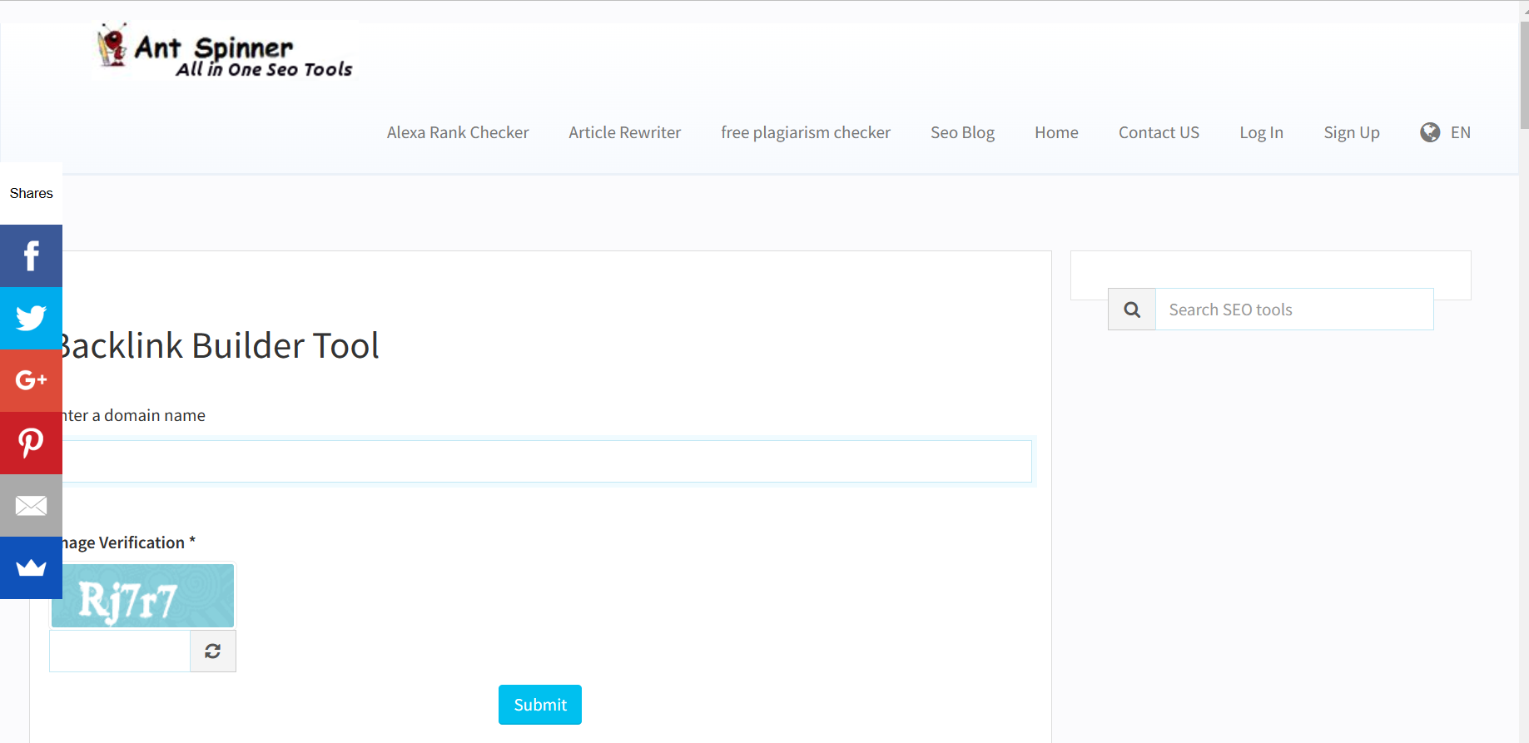This screenshot has width=1529, height=743.
Task: Focus the captcha answer field
Action: click(120, 651)
